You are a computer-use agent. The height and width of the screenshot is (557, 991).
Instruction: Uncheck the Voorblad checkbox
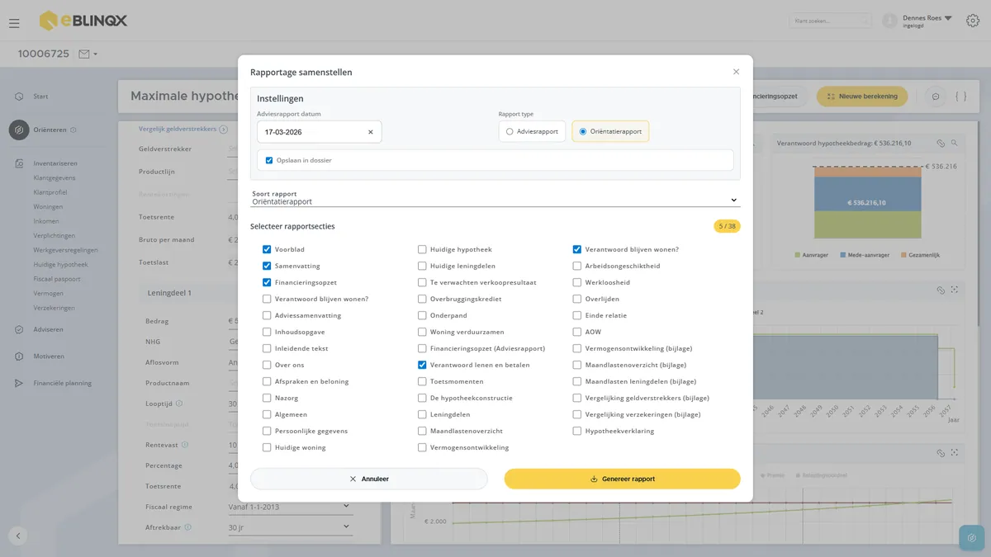[x=267, y=249]
